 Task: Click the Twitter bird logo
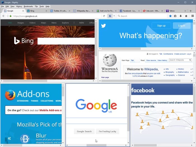(x=104, y=26)
